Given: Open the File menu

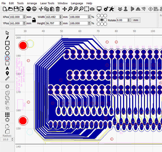Looking at the screenshot, I should 4,3.
